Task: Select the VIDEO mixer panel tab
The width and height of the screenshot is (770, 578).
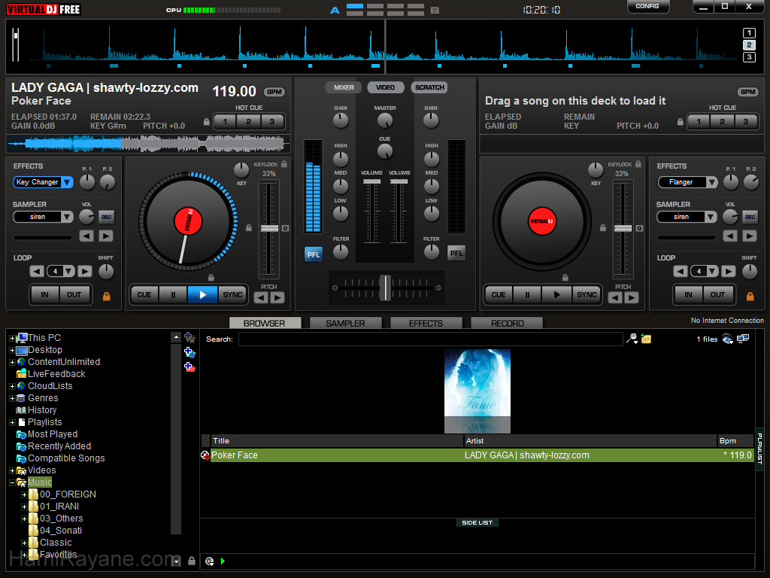Action: tap(386, 87)
